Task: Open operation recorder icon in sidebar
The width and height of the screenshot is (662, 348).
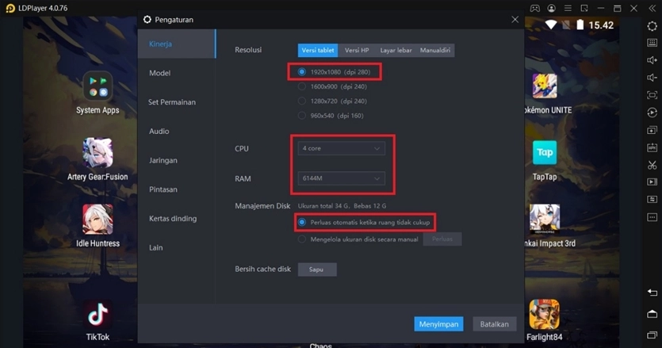Action: click(x=652, y=113)
